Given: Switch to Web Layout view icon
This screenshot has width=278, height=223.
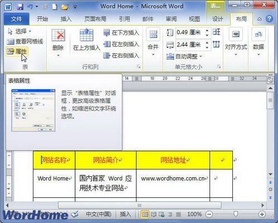Looking at the screenshot, I should point(162,215).
